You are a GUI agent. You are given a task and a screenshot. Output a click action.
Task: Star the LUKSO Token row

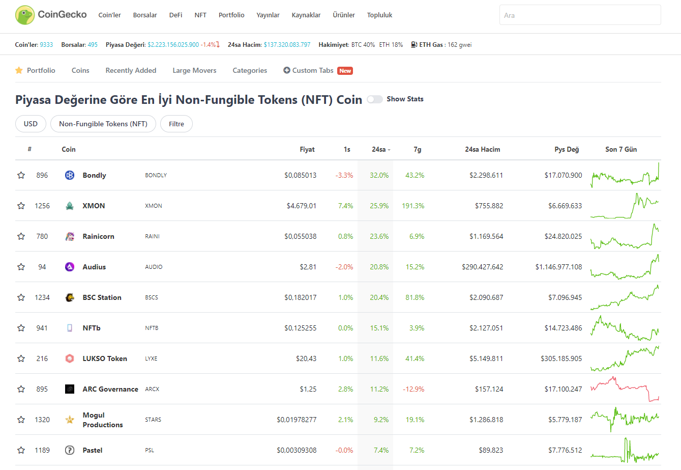[x=21, y=358]
